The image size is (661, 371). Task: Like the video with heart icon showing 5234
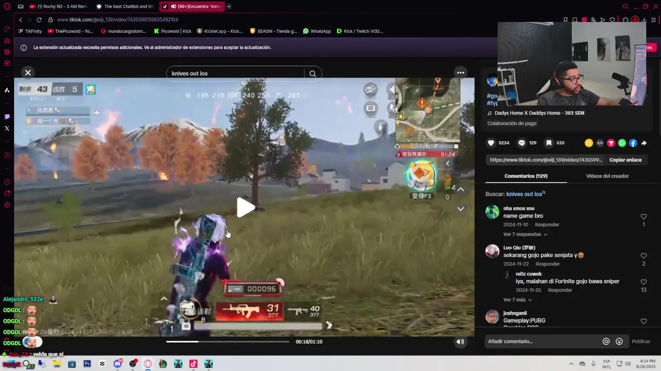(x=491, y=143)
